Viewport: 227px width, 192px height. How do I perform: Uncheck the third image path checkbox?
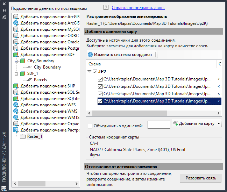pyautogui.click(x=100, y=94)
